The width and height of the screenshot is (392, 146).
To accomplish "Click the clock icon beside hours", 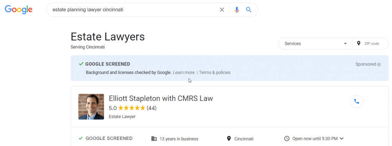I will pos(287,138).
